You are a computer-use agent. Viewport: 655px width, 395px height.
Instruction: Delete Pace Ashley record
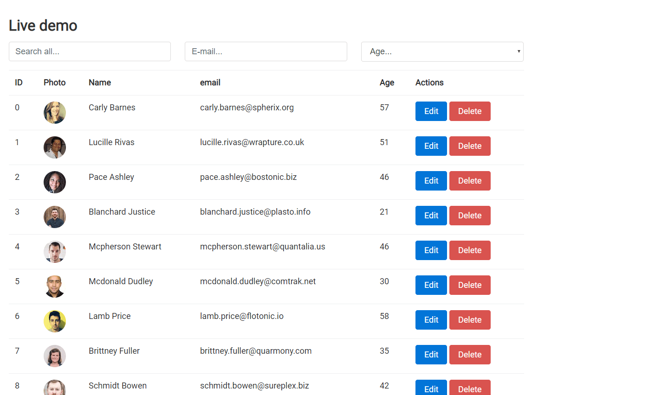(470, 181)
